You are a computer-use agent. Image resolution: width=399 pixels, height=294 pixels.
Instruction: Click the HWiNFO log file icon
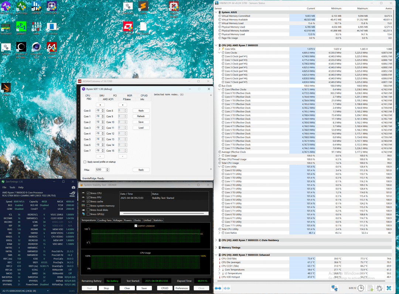coord(370,288)
